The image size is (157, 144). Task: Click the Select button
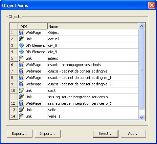[x=106, y=133]
